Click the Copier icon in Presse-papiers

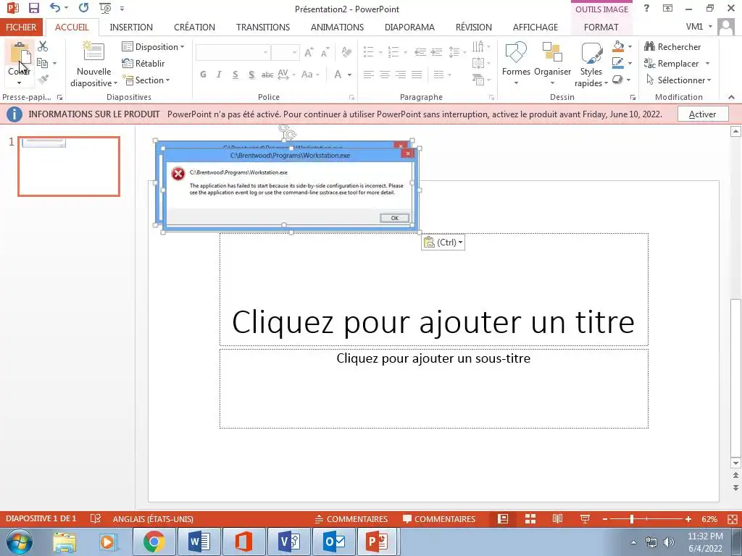(43, 63)
